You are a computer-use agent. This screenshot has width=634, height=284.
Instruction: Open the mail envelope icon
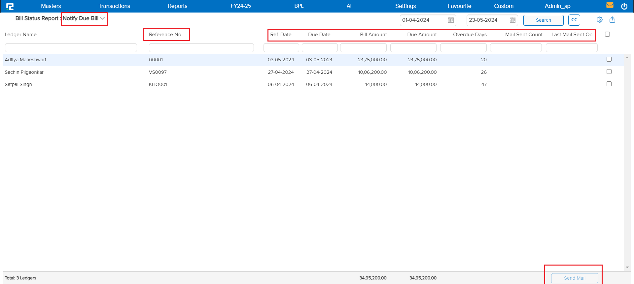pyautogui.click(x=610, y=6)
